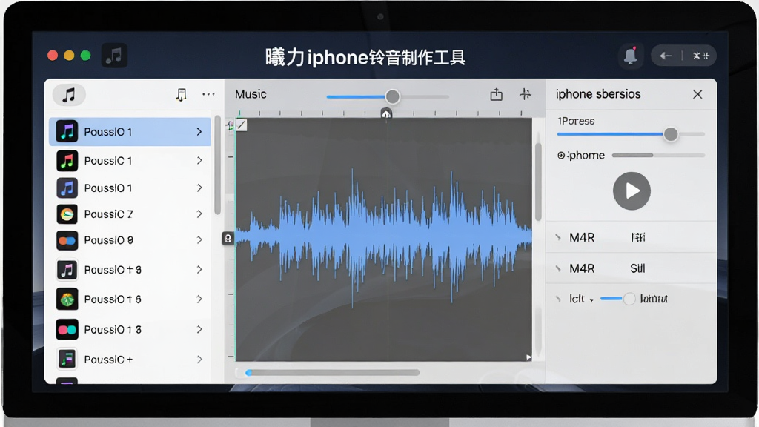The height and width of the screenshot is (427, 759).
Task: Expand the third row PoussiO 1 chevron
Action: [199, 188]
